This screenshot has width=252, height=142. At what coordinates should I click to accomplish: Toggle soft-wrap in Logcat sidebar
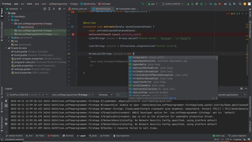pos(6,119)
